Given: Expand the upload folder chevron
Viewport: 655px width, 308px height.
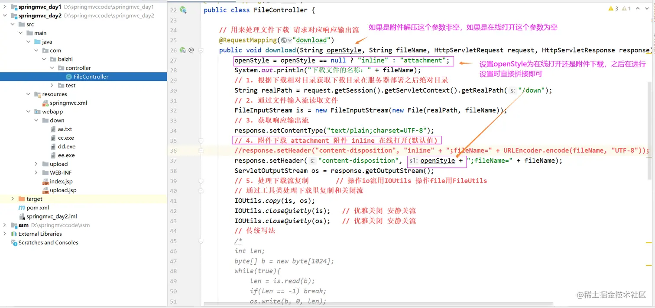Looking at the screenshot, I should pyautogui.click(x=36, y=164).
